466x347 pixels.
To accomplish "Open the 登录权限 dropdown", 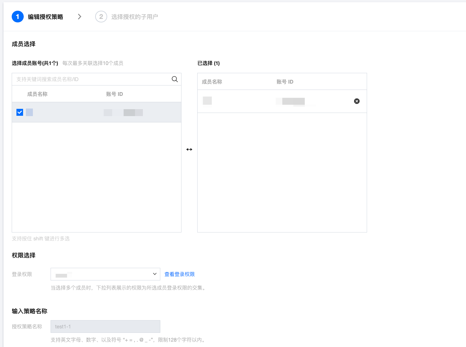I will click(101, 274).
